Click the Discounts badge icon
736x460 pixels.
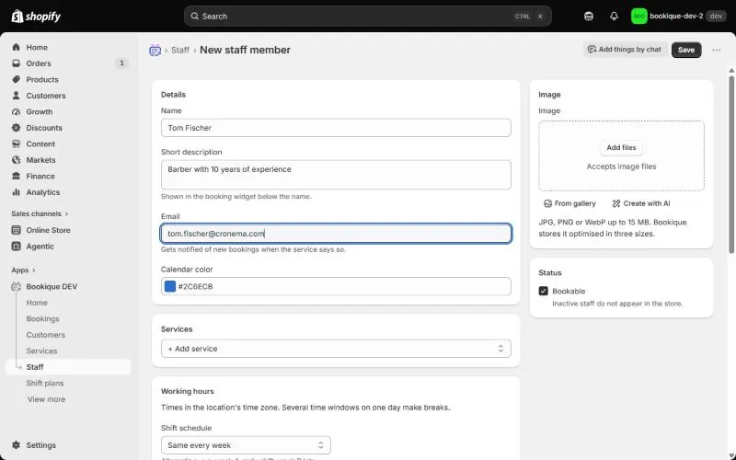coord(17,128)
